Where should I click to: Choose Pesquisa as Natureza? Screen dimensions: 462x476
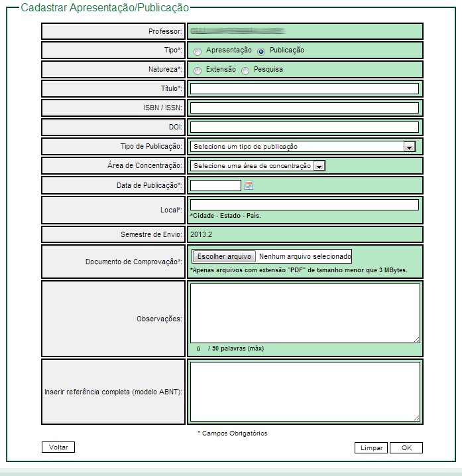[x=245, y=71]
